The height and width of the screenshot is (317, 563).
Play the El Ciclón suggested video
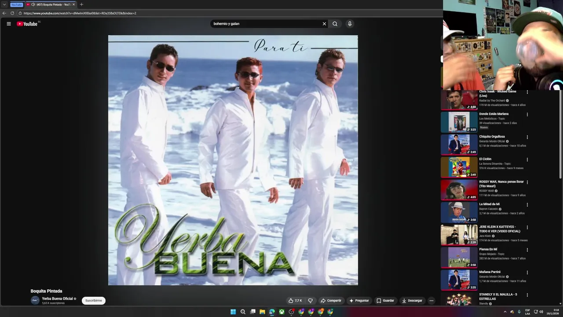point(459,167)
